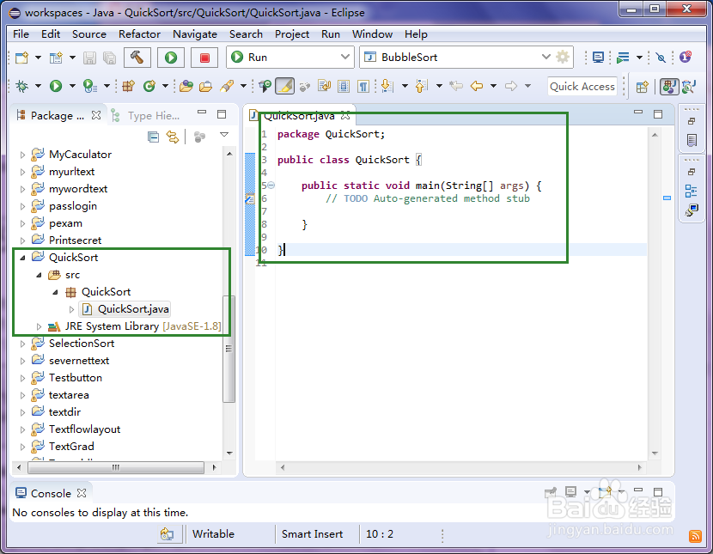Click the Search flashlight icon
The height and width of the screenshot is (554, 713).
pos(227,86)
